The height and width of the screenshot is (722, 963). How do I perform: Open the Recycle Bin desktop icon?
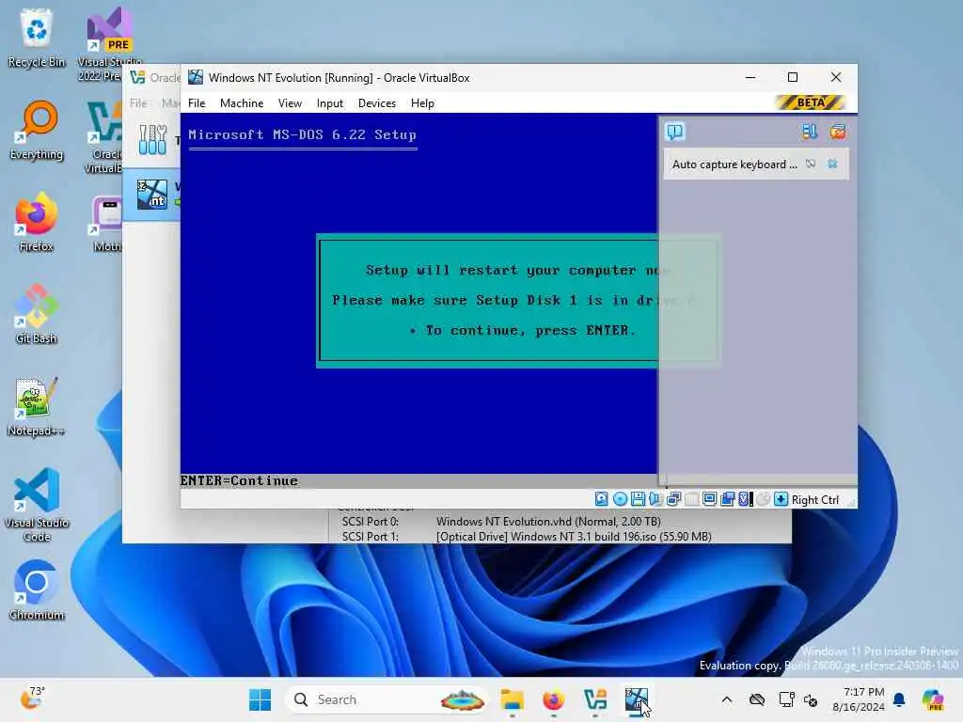[x=37, y=38]
